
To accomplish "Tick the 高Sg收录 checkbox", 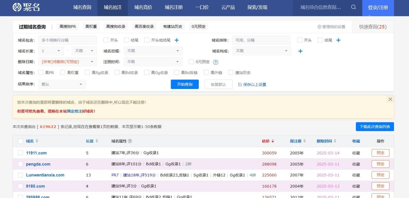I will (87, 72).
